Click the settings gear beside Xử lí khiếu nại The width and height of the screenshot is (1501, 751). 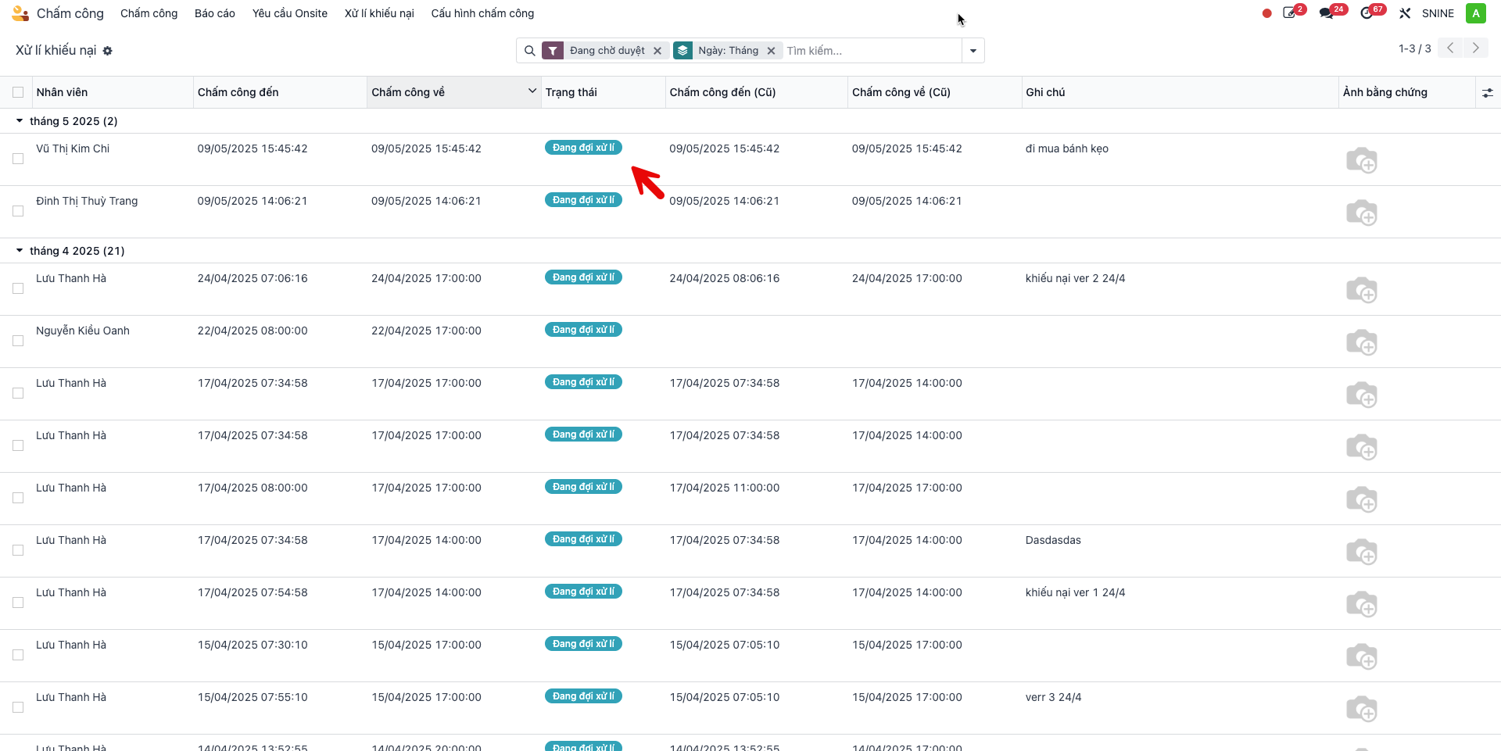tap(108, 51)
